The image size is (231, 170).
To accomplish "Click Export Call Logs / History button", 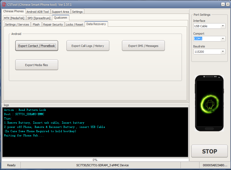I will pos(88,46).
